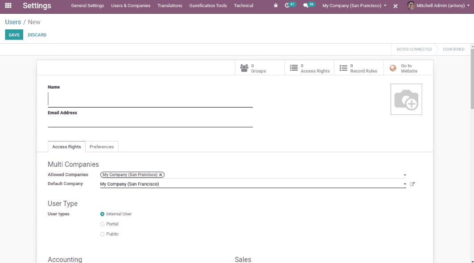The width and height of the screenshot is (474, 263).
Task: Open Gamification Tools menu
Action: click(x=208, y=5)
